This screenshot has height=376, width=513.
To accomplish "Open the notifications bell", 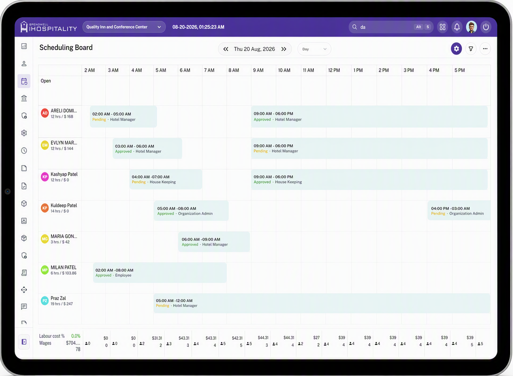I will click(457, 27).
